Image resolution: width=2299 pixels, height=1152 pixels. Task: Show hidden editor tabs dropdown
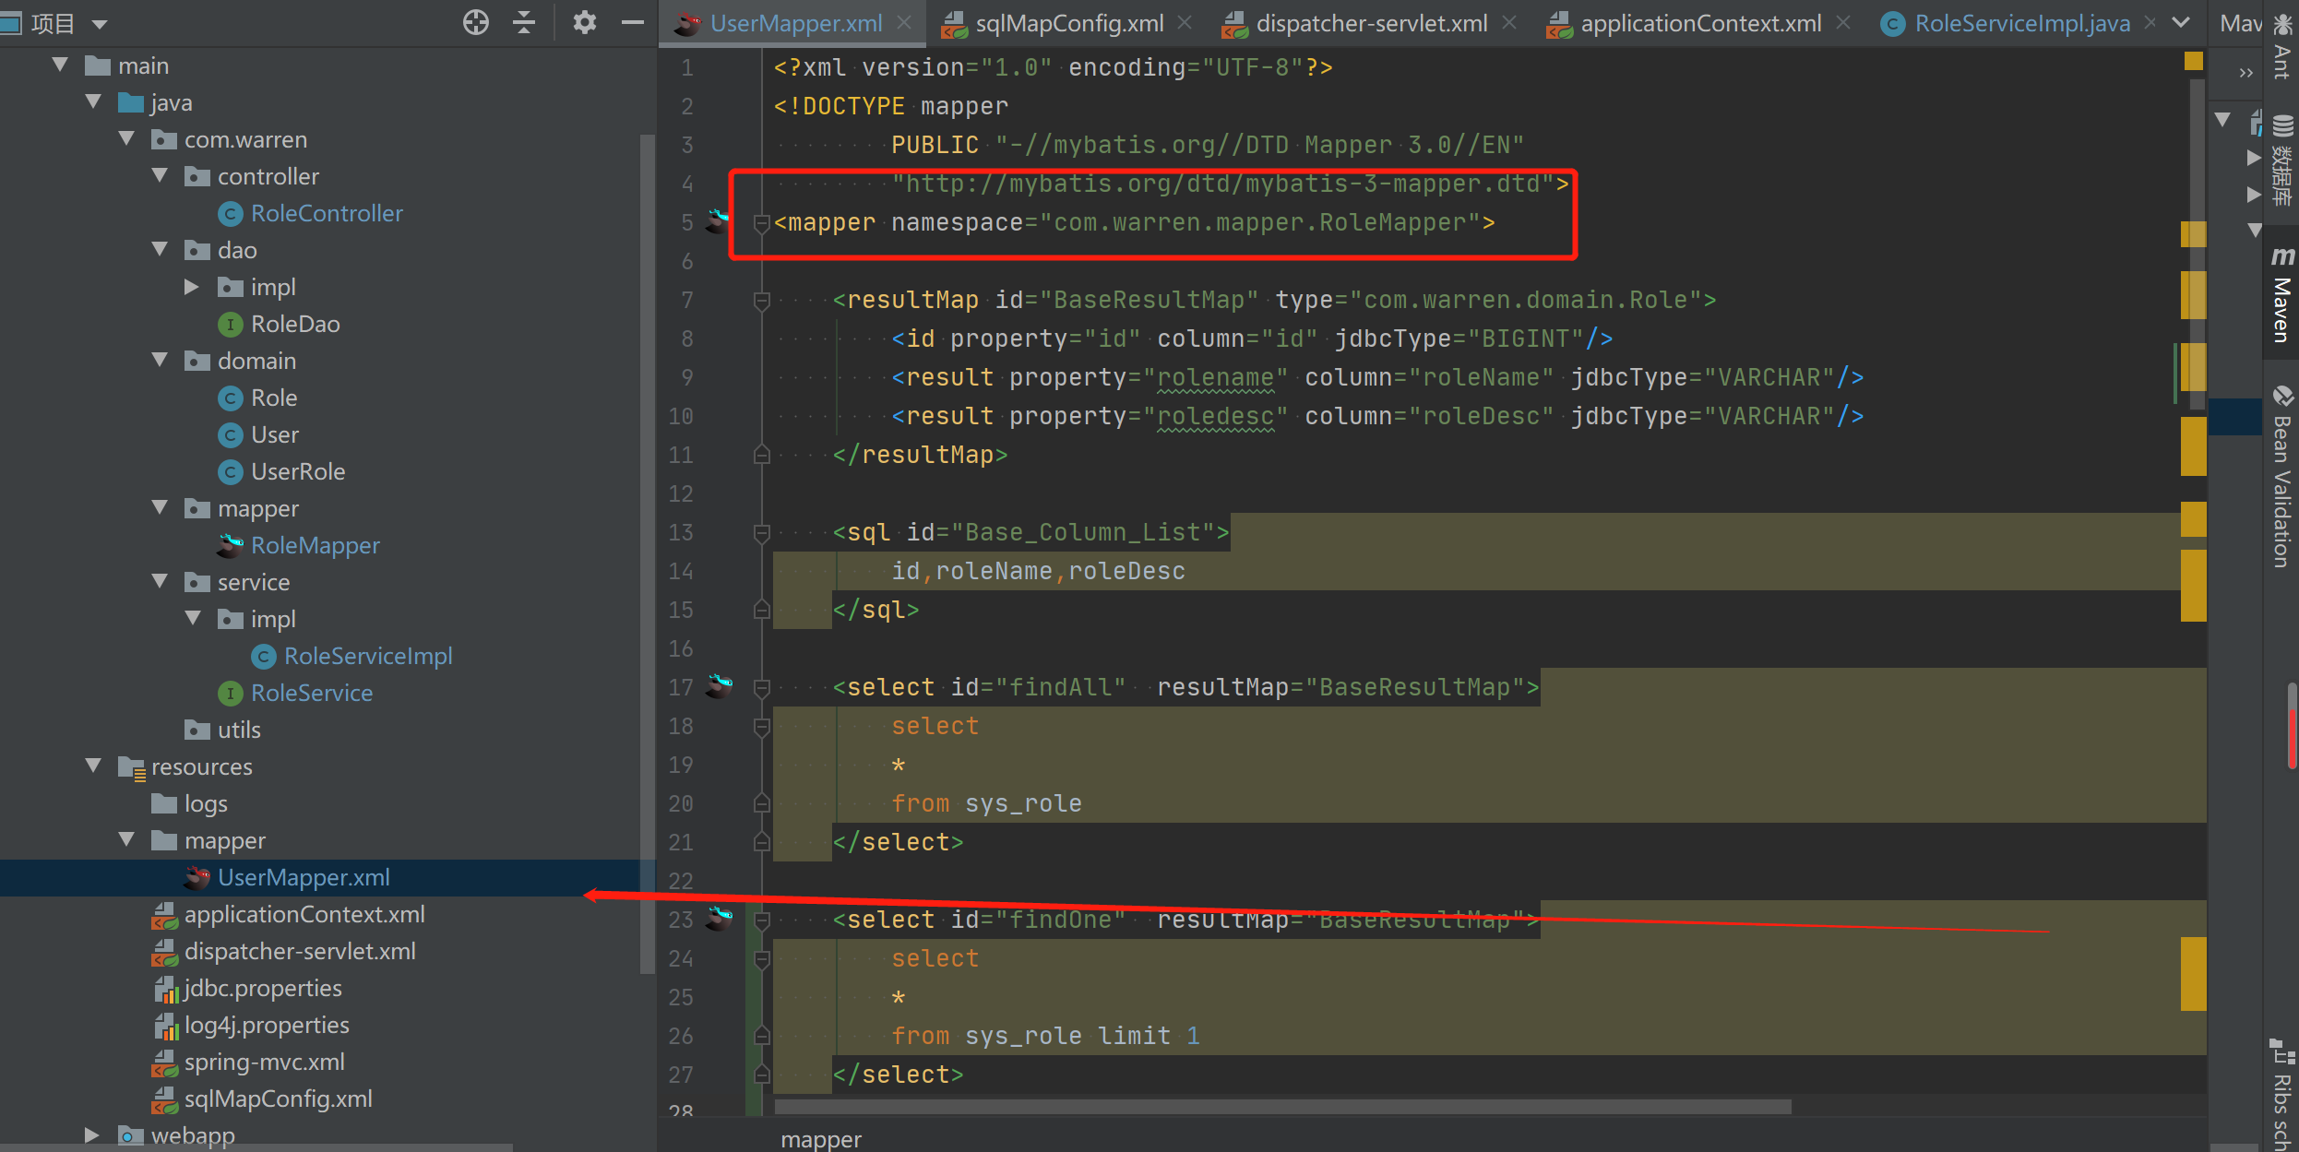[x=2181, y=23]
